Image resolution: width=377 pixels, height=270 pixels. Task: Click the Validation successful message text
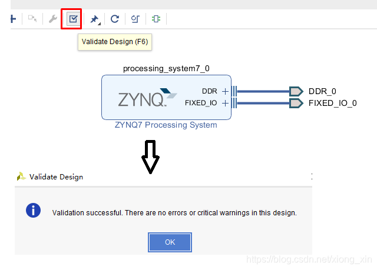click(174, 213)
